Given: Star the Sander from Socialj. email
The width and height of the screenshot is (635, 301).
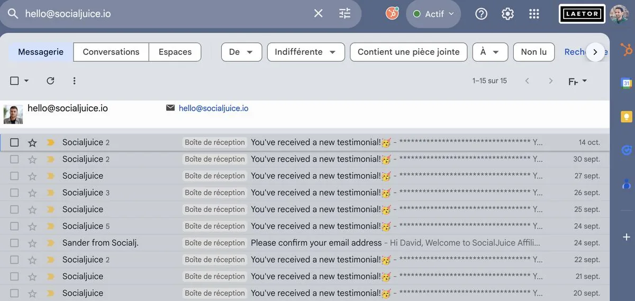Looking at the screenshot, I should click(x=32, y=243).
